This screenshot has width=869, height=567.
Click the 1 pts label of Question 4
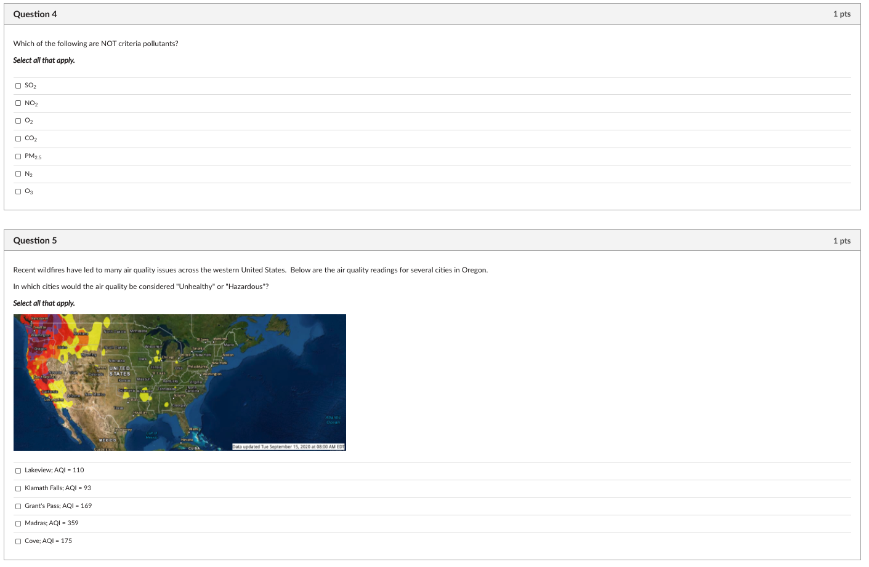(842, 14)
